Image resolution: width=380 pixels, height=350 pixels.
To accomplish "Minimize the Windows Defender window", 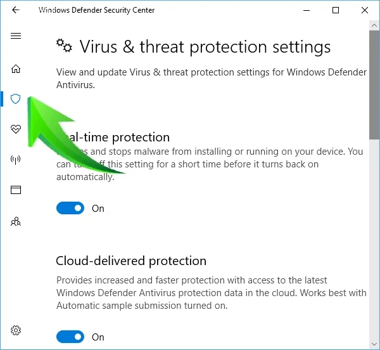I will pos(307,10).
